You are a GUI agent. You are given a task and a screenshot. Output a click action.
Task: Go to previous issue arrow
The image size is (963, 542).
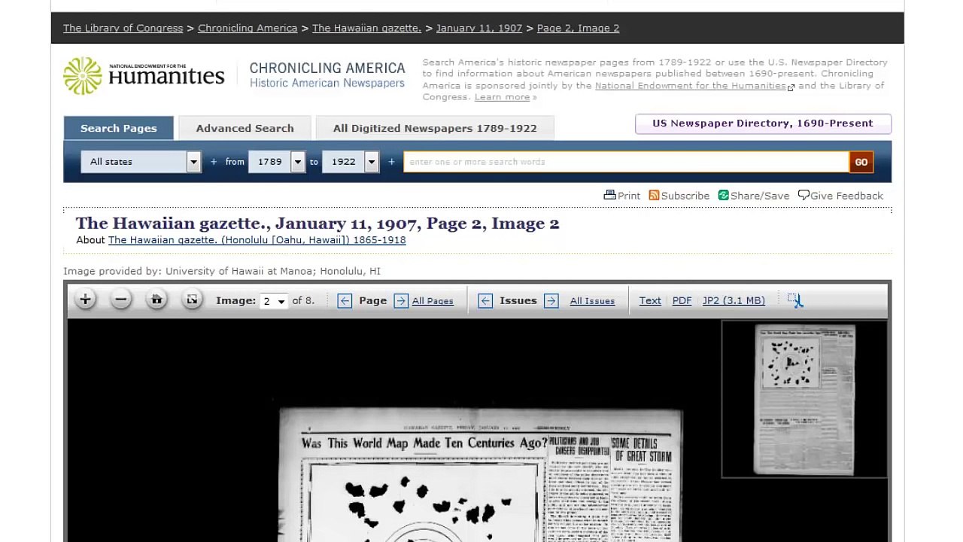pyautogui.click(x=485, y=300)
